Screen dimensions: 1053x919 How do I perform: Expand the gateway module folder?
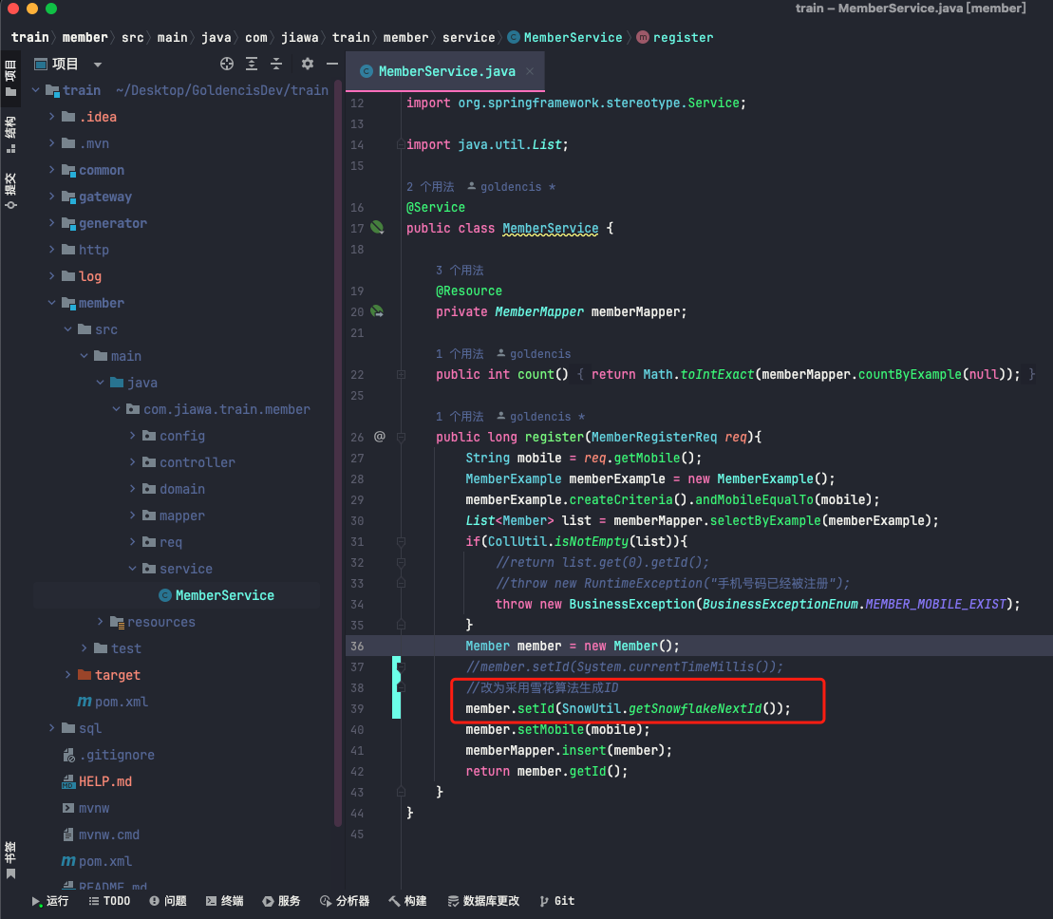coord(51,196)
